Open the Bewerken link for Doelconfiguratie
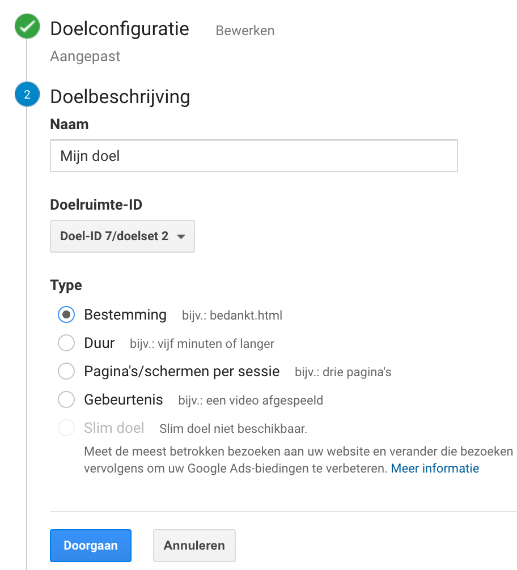Screen dimensions: 517x570 (x=245, y=31)
